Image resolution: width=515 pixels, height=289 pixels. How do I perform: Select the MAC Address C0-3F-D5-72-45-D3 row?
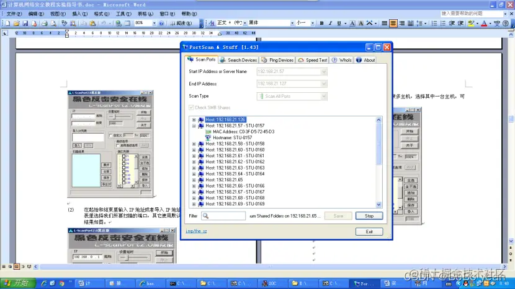click(244, 132)
